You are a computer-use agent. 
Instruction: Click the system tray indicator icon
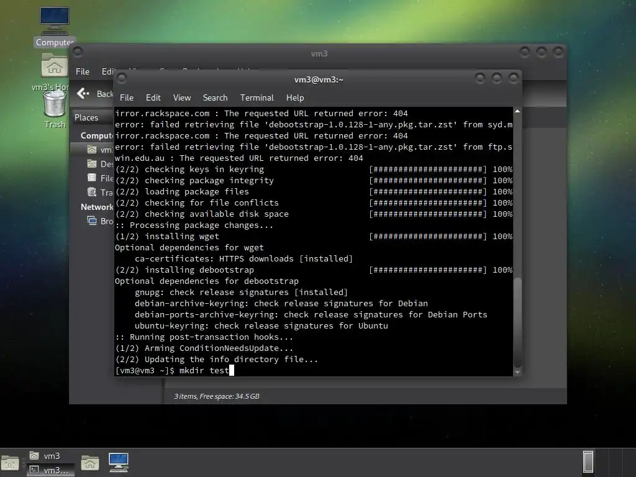click(x=588, y=461)
